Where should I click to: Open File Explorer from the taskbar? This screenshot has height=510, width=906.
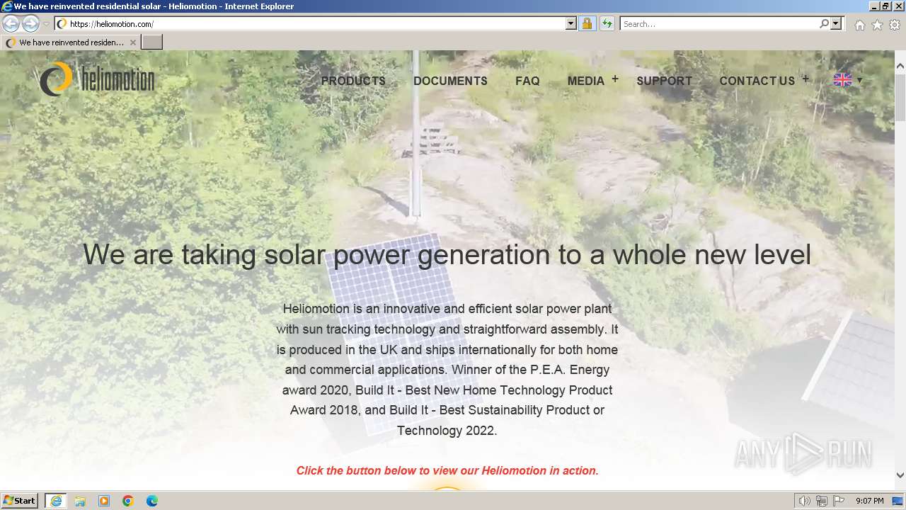[80, 501]
